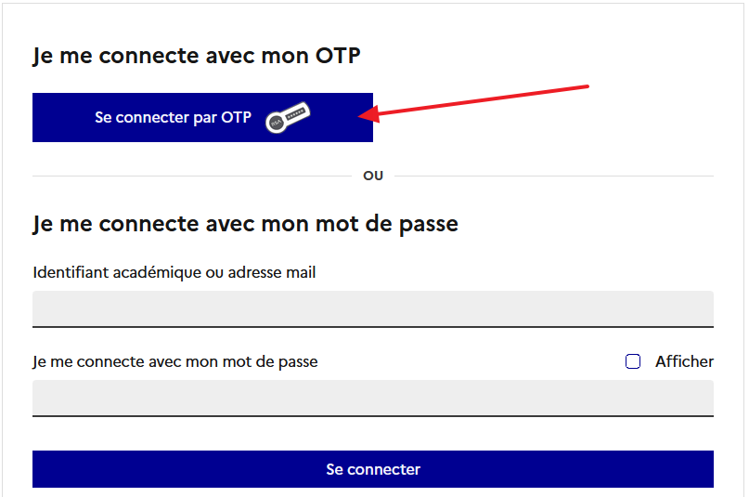Click the Afficher label text
Viewport: 749px width, 497px height.
pyautogui.click(x=684, y=361)
